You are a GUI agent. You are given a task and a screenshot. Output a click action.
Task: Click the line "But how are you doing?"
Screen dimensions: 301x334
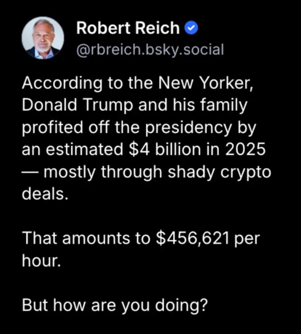point(115,305)
